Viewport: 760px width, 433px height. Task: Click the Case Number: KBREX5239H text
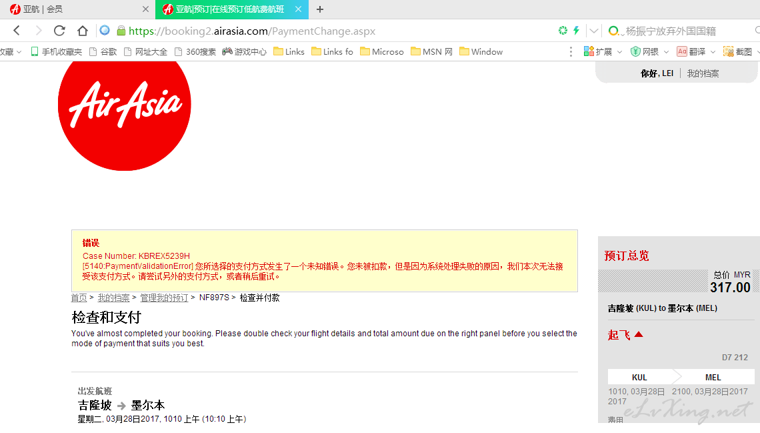click(x=136, y=256)
